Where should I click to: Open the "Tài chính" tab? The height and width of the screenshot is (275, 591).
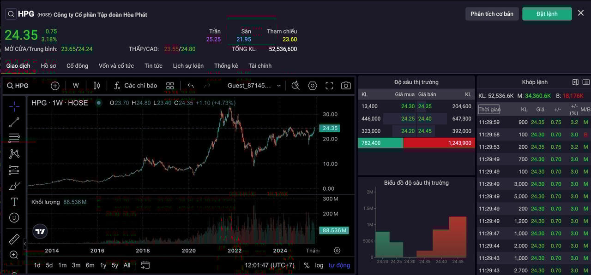260,66
